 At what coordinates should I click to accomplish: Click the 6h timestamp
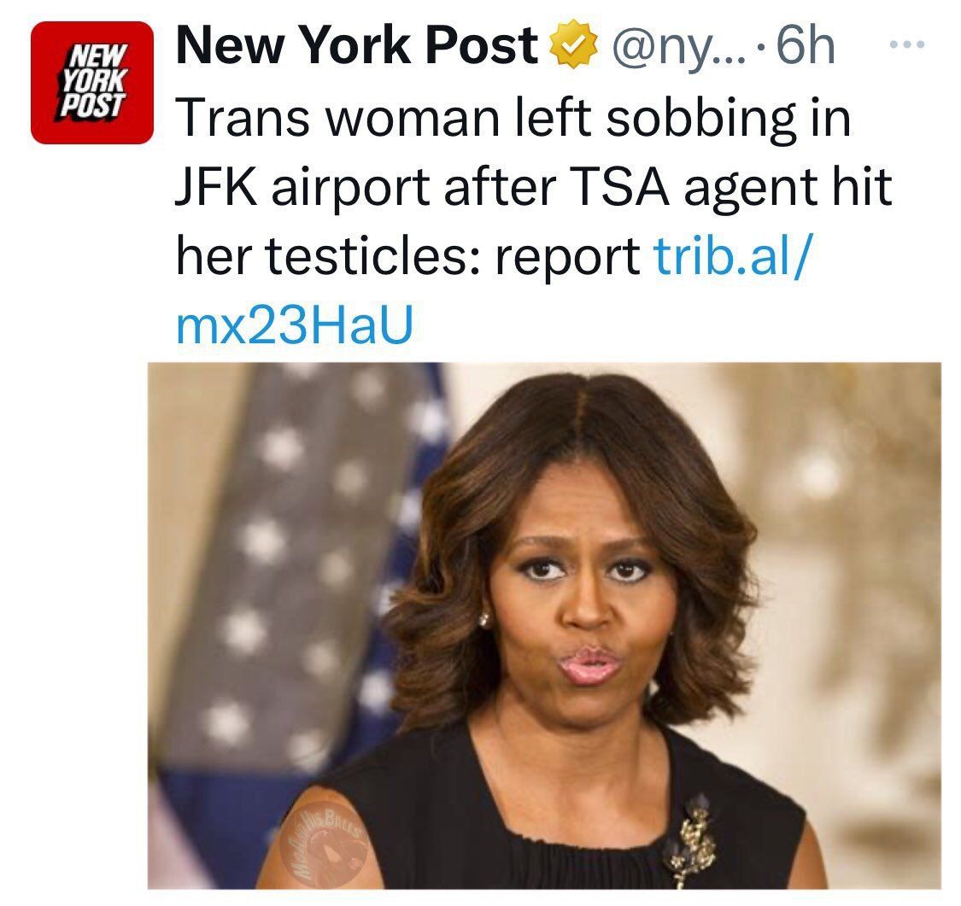(806, 45)
